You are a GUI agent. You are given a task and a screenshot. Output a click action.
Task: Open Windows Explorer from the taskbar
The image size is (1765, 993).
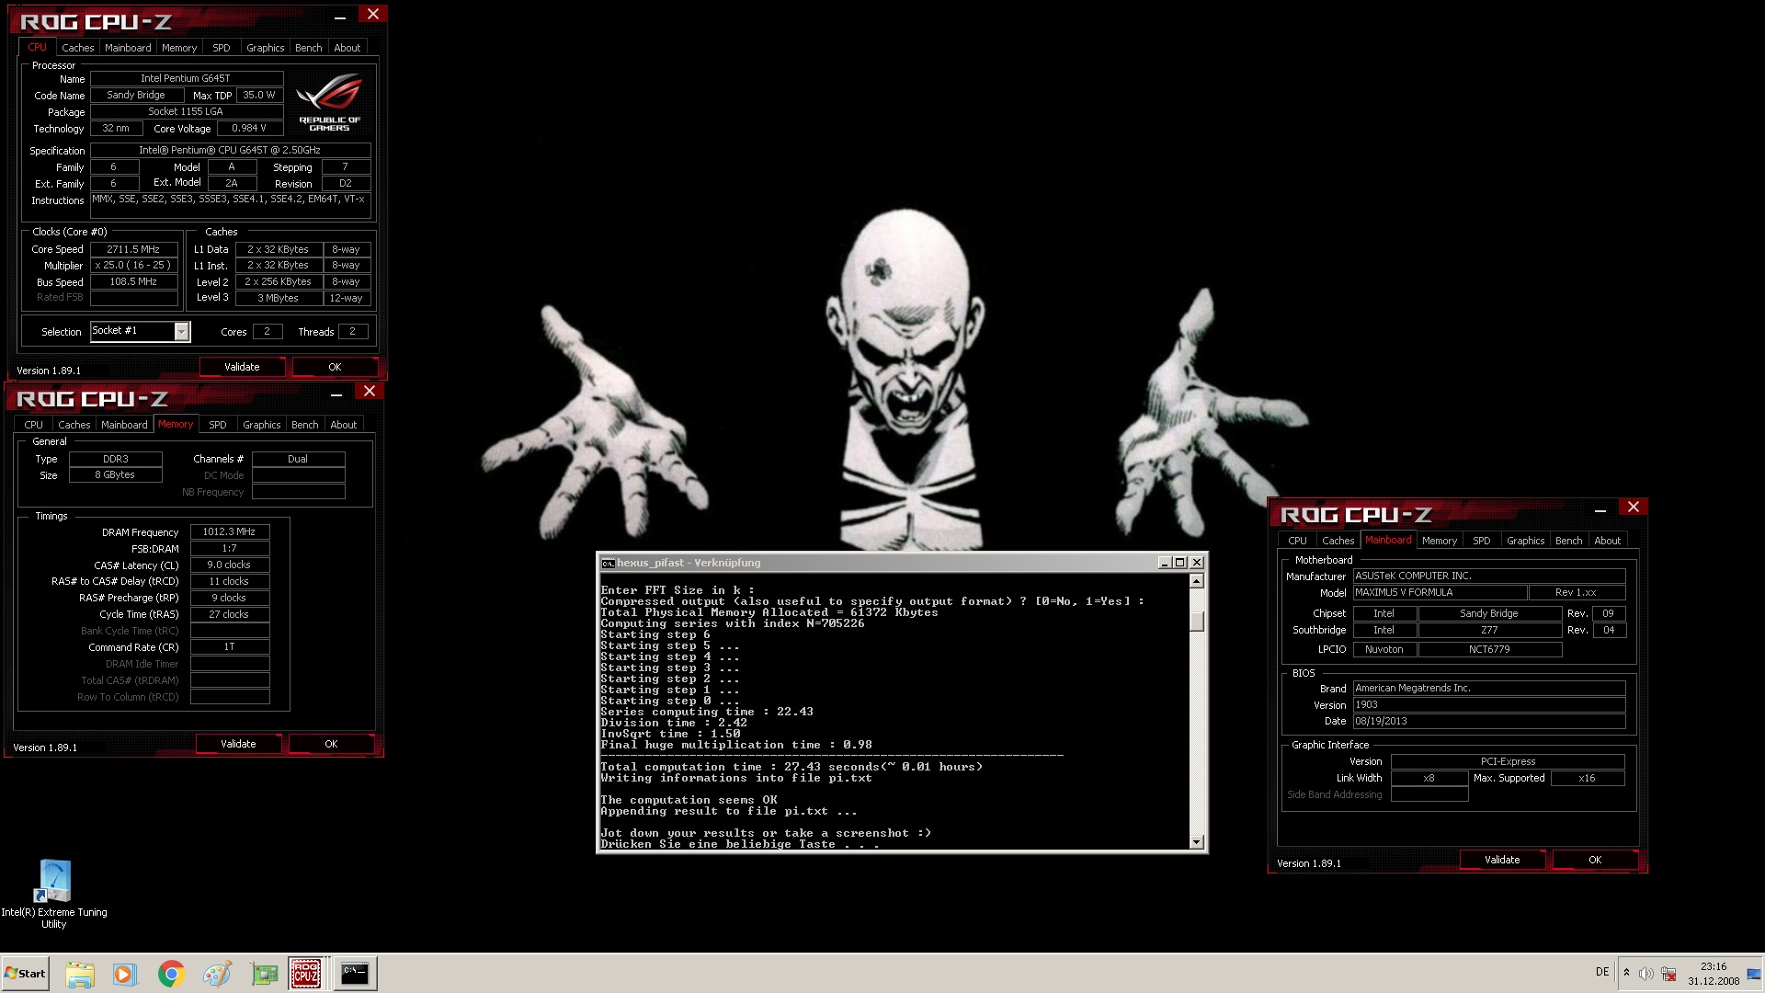click(x=80, y=974)
